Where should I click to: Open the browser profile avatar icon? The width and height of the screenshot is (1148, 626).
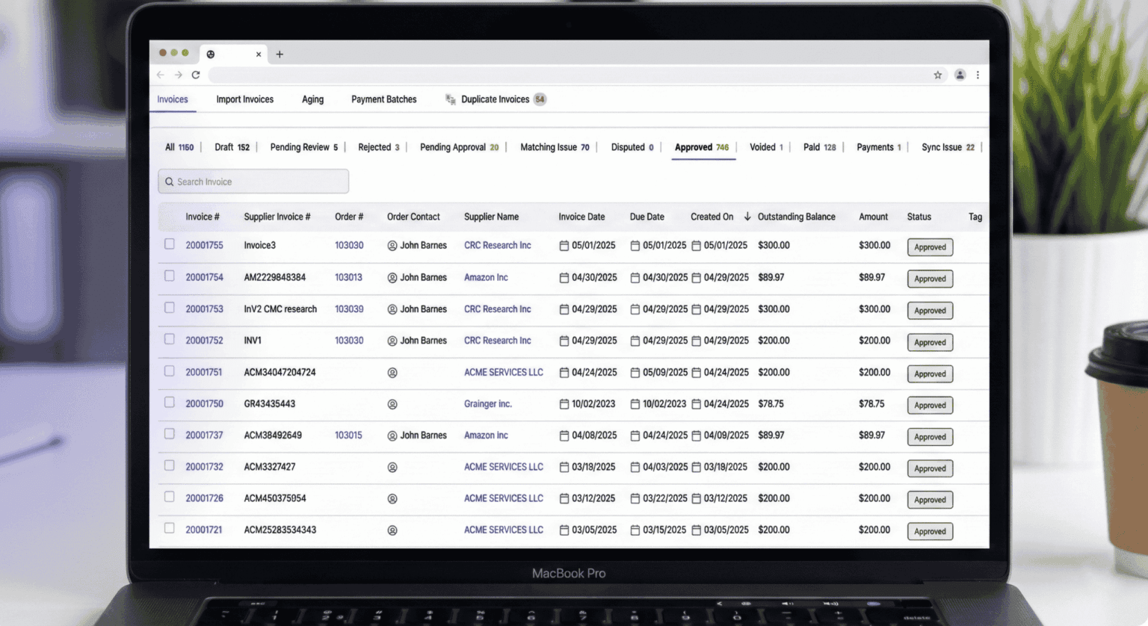point(960,75)
